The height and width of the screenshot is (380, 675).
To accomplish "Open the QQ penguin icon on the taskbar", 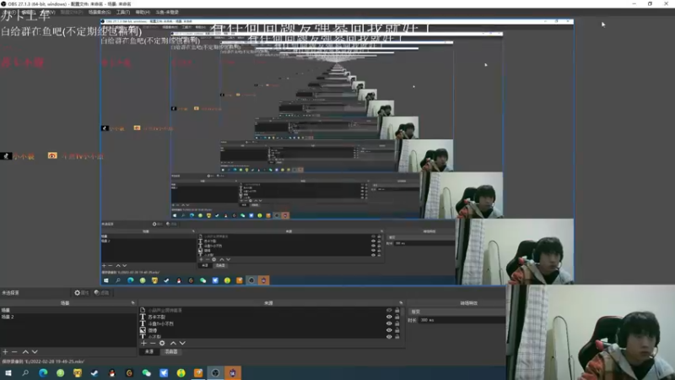I will coord(112,373).
